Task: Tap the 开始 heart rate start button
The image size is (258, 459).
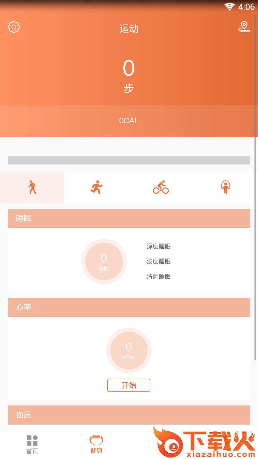Action: [129, 385]
